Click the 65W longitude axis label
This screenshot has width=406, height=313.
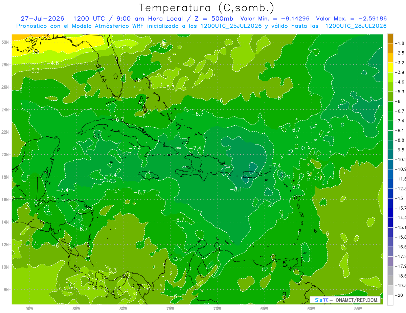264,309
